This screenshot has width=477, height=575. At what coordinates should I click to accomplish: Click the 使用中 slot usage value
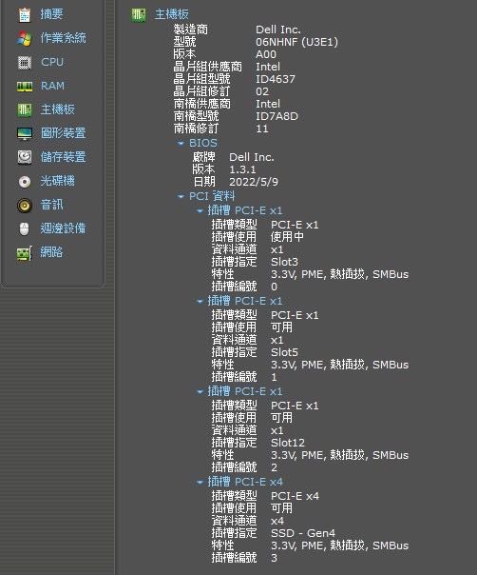[287, 237]
